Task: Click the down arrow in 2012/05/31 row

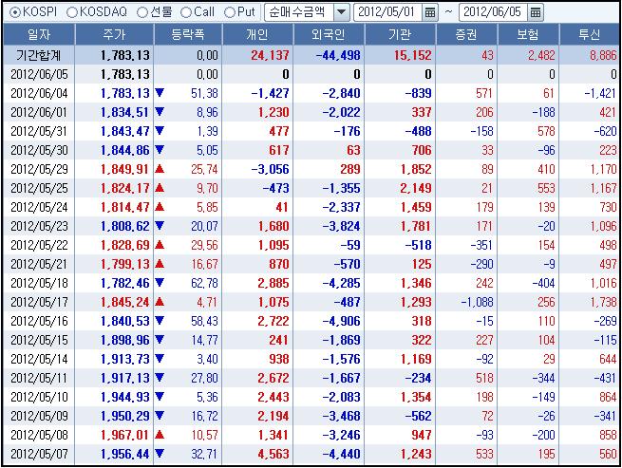Action: click(x=160, y=131)
